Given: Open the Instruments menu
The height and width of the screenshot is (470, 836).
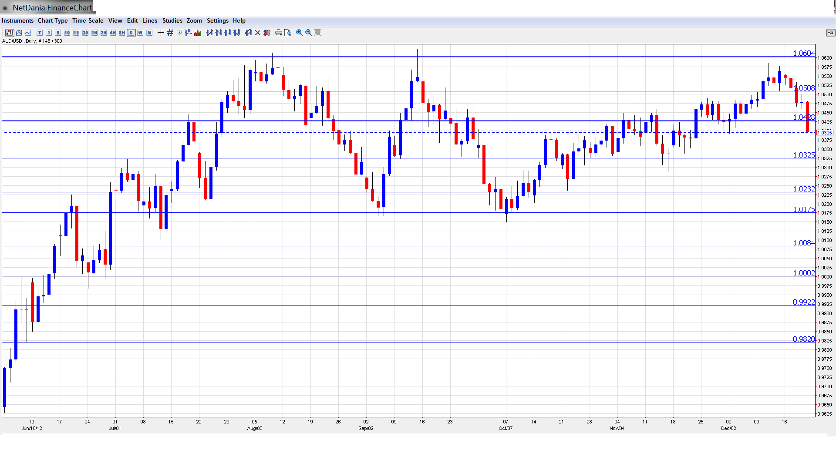Looking at the screenshot, I should (x=17, y=20).
